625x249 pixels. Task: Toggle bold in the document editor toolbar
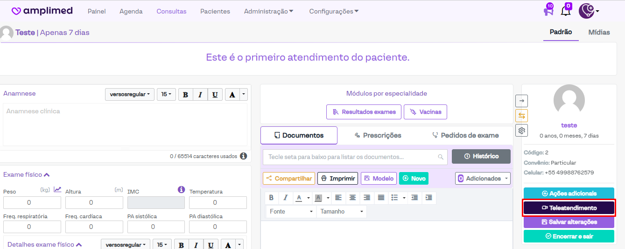coord(271,198)
